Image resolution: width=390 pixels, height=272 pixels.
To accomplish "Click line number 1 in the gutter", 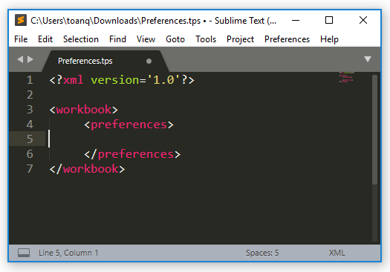I will (30, 80).
